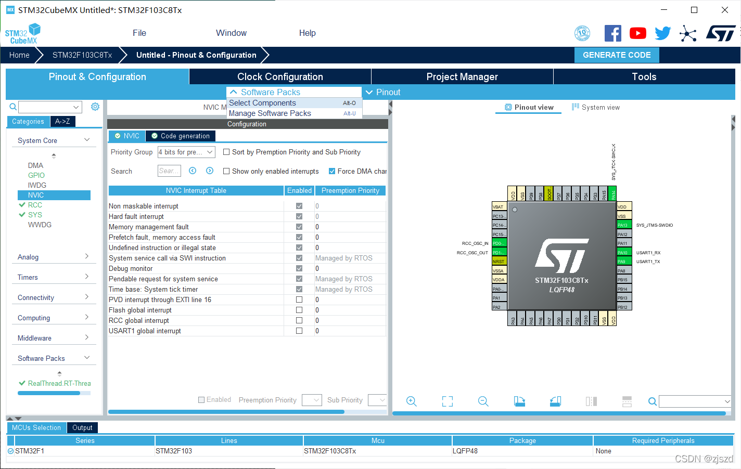
Task: Click the NVIC search input field
Action: point(169,171)
